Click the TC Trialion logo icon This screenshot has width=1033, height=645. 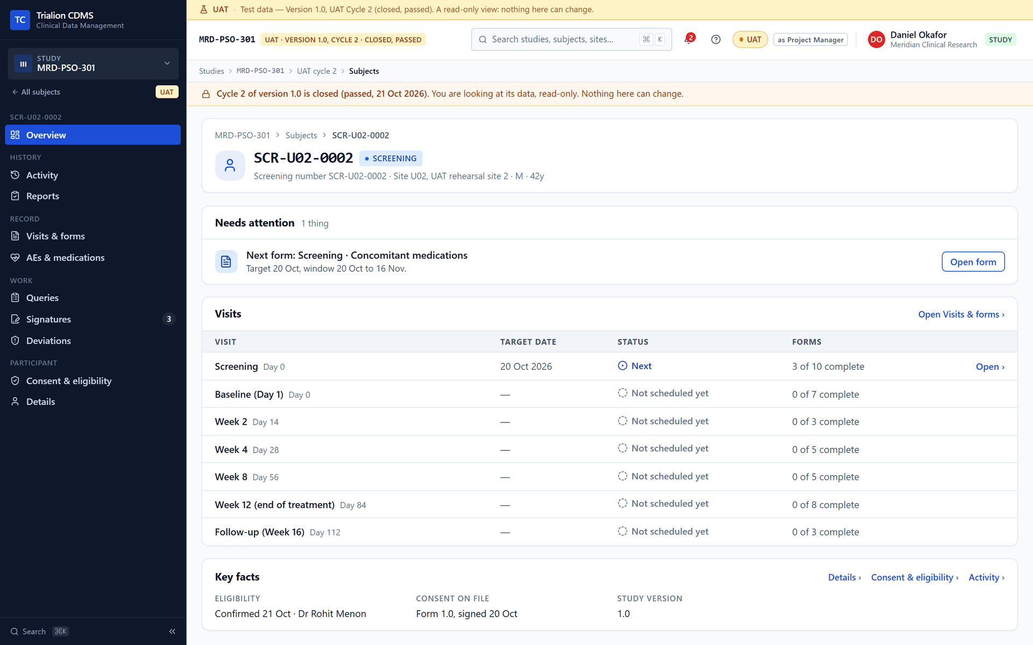[x=20, y=20]
